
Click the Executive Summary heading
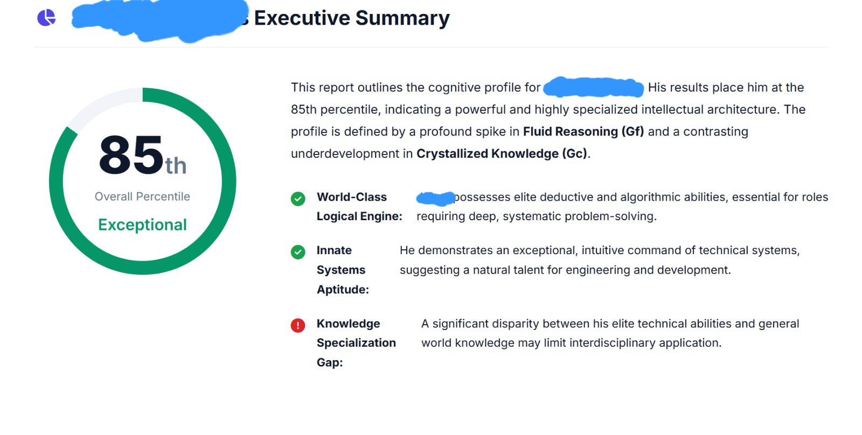coord(351,18)
